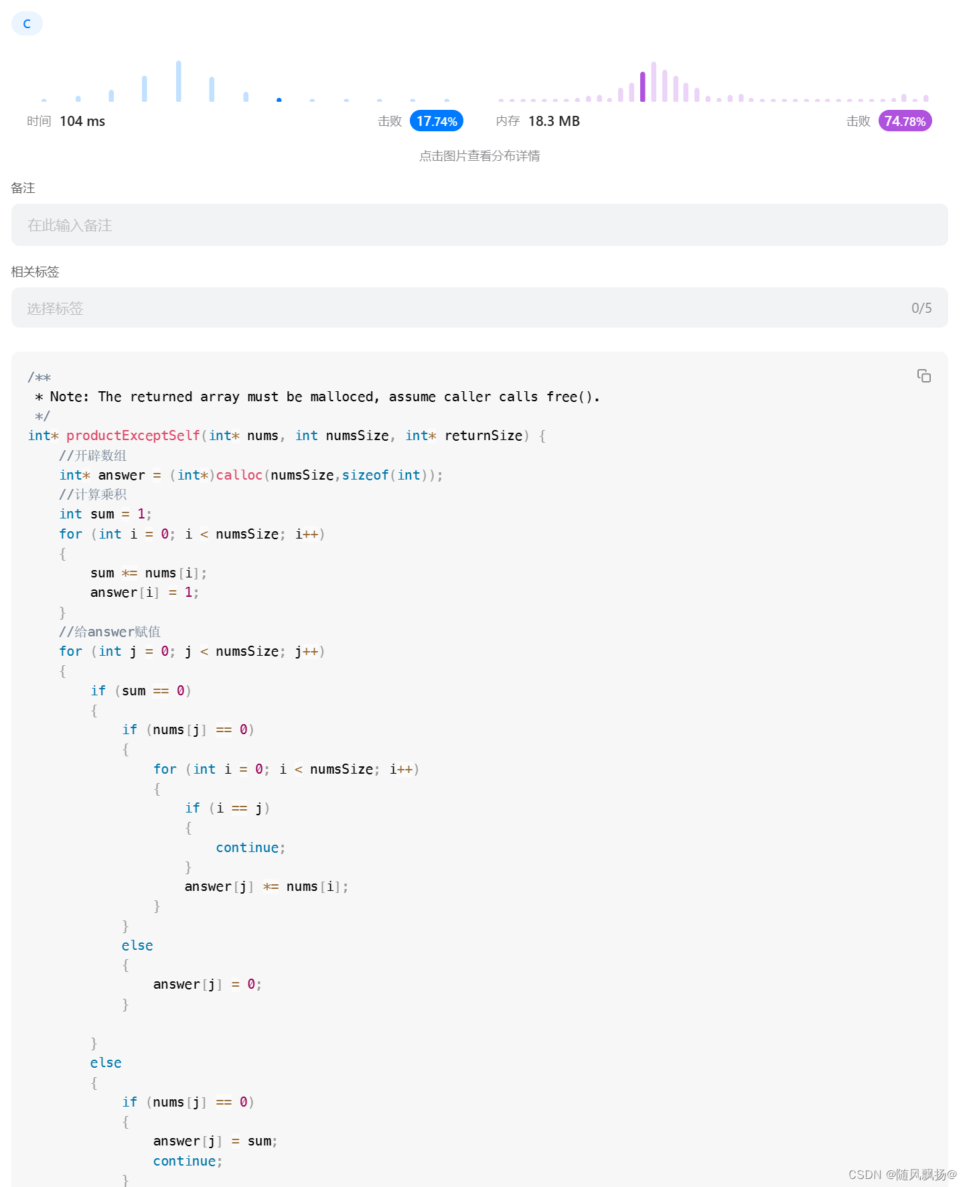Click the dark blue dot in the runtime chart
Screen dimensions: 967x1187
point(279,100)
